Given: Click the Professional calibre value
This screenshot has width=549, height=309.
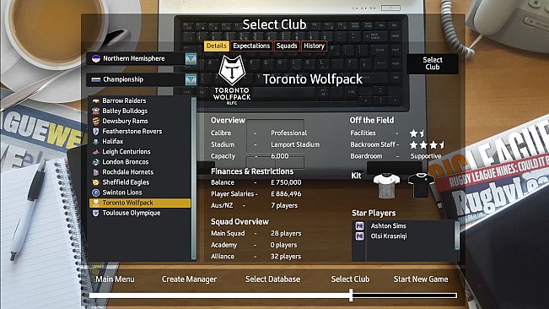Looking at the screenshot, I should tap(289, 133).
